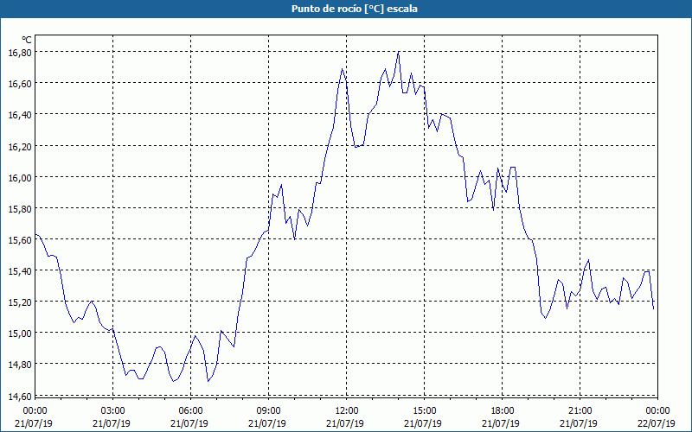Click the 15,40 y-axis value
This screenshot has width=692, height=432.
coord(19,271)
